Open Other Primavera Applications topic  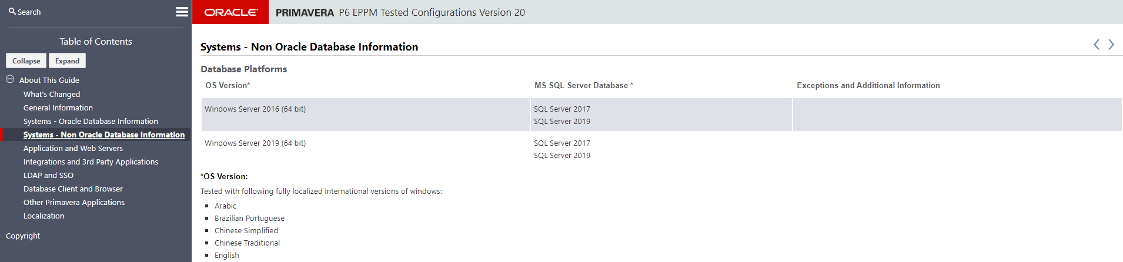74,202
